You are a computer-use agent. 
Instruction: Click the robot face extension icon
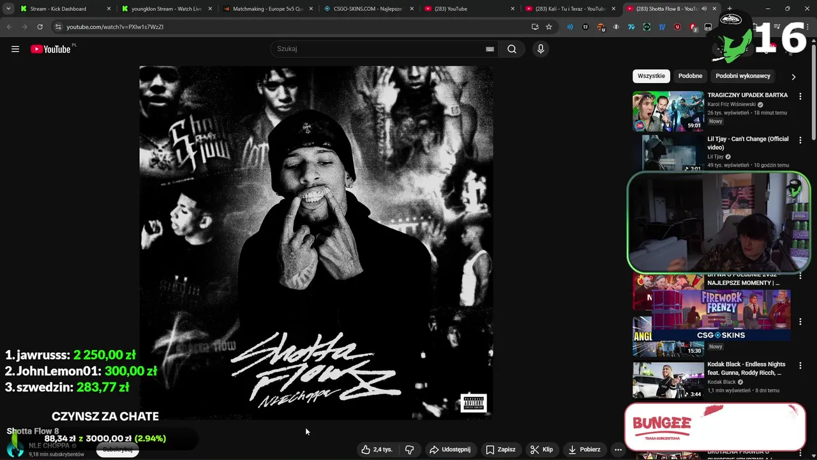(708, 27)
